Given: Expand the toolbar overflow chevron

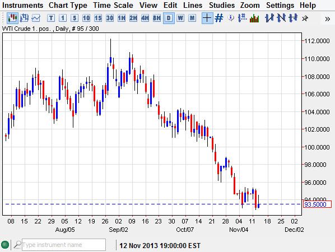Looking at the screenshot, I should tap(327, 19).
